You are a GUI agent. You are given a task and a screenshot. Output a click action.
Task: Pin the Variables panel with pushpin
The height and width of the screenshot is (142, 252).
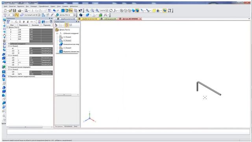click(x=50, y=19)
